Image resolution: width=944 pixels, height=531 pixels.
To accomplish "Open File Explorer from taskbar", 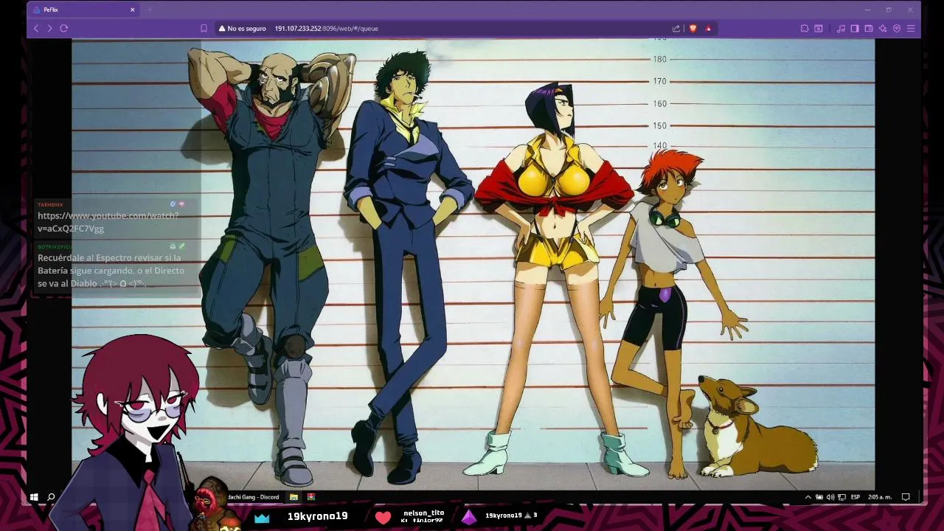I will (294, 497).
